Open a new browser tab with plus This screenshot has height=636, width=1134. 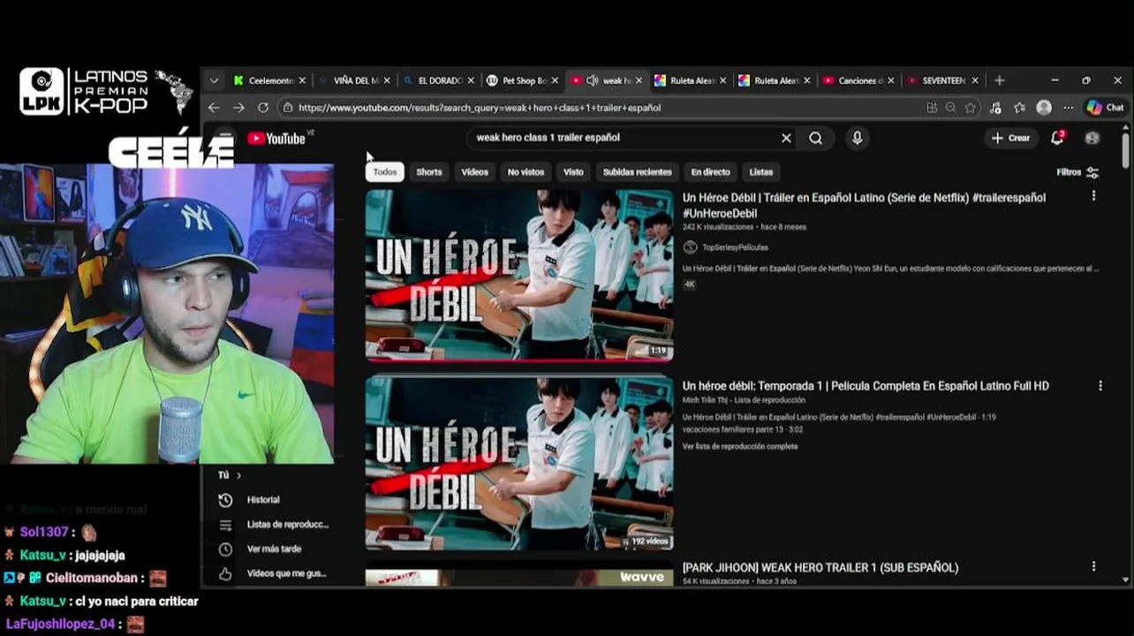pos(999,80)
